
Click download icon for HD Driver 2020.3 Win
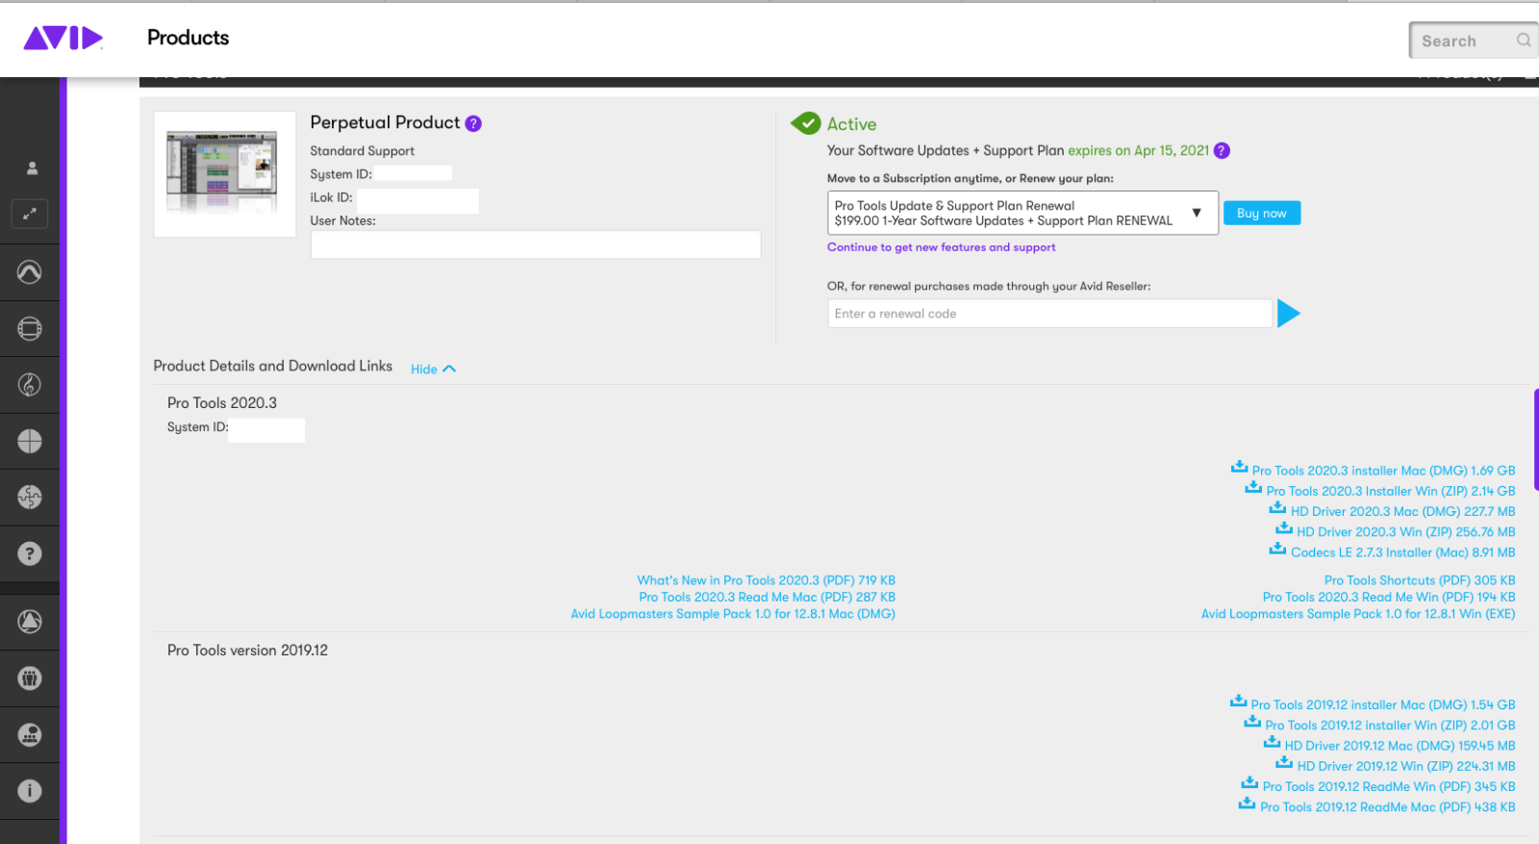point(1284,527)
